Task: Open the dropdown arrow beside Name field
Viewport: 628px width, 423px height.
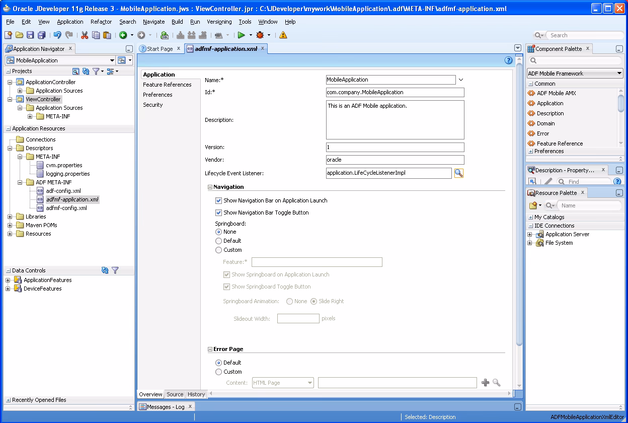Action: point(460,80)
